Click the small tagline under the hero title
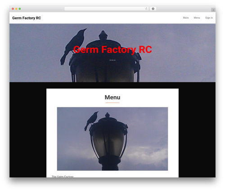 pos(112,60)
